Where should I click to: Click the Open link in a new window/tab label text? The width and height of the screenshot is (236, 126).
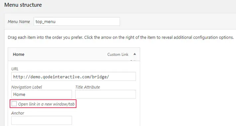tap(46, 104)
